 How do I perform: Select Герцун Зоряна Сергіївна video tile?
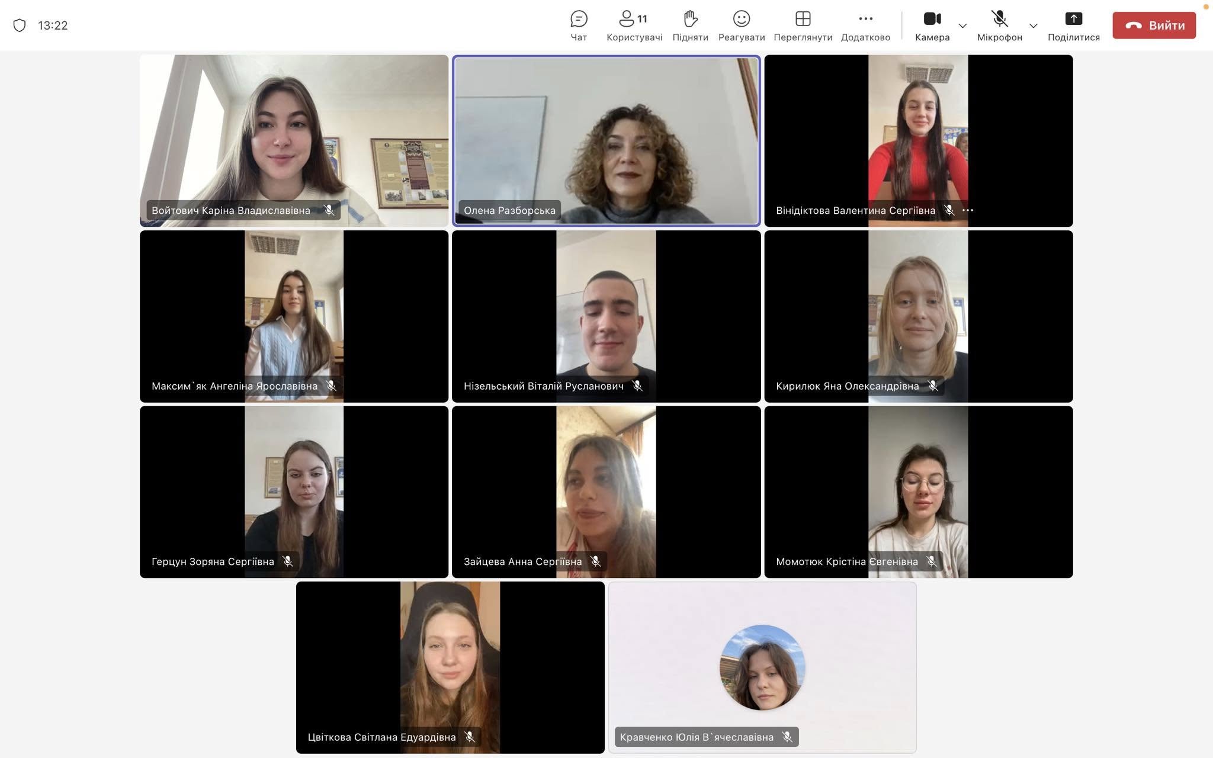click(294, 492)
